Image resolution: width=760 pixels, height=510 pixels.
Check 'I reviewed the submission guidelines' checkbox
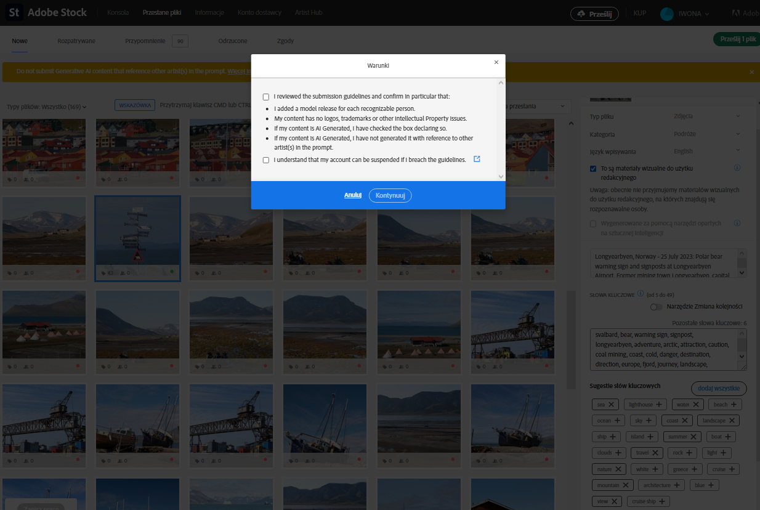265,96
